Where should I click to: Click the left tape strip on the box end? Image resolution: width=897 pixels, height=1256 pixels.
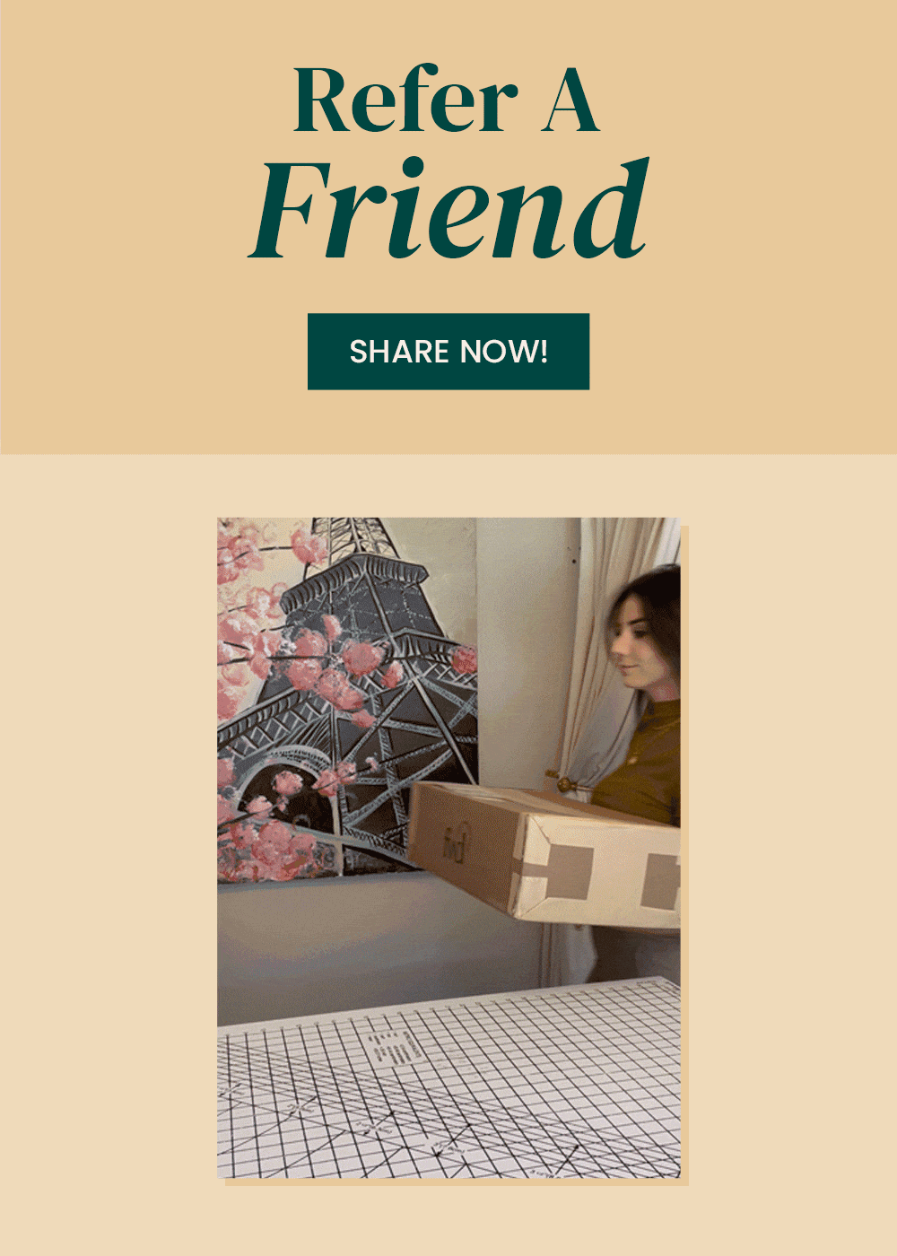pos(568,873)
